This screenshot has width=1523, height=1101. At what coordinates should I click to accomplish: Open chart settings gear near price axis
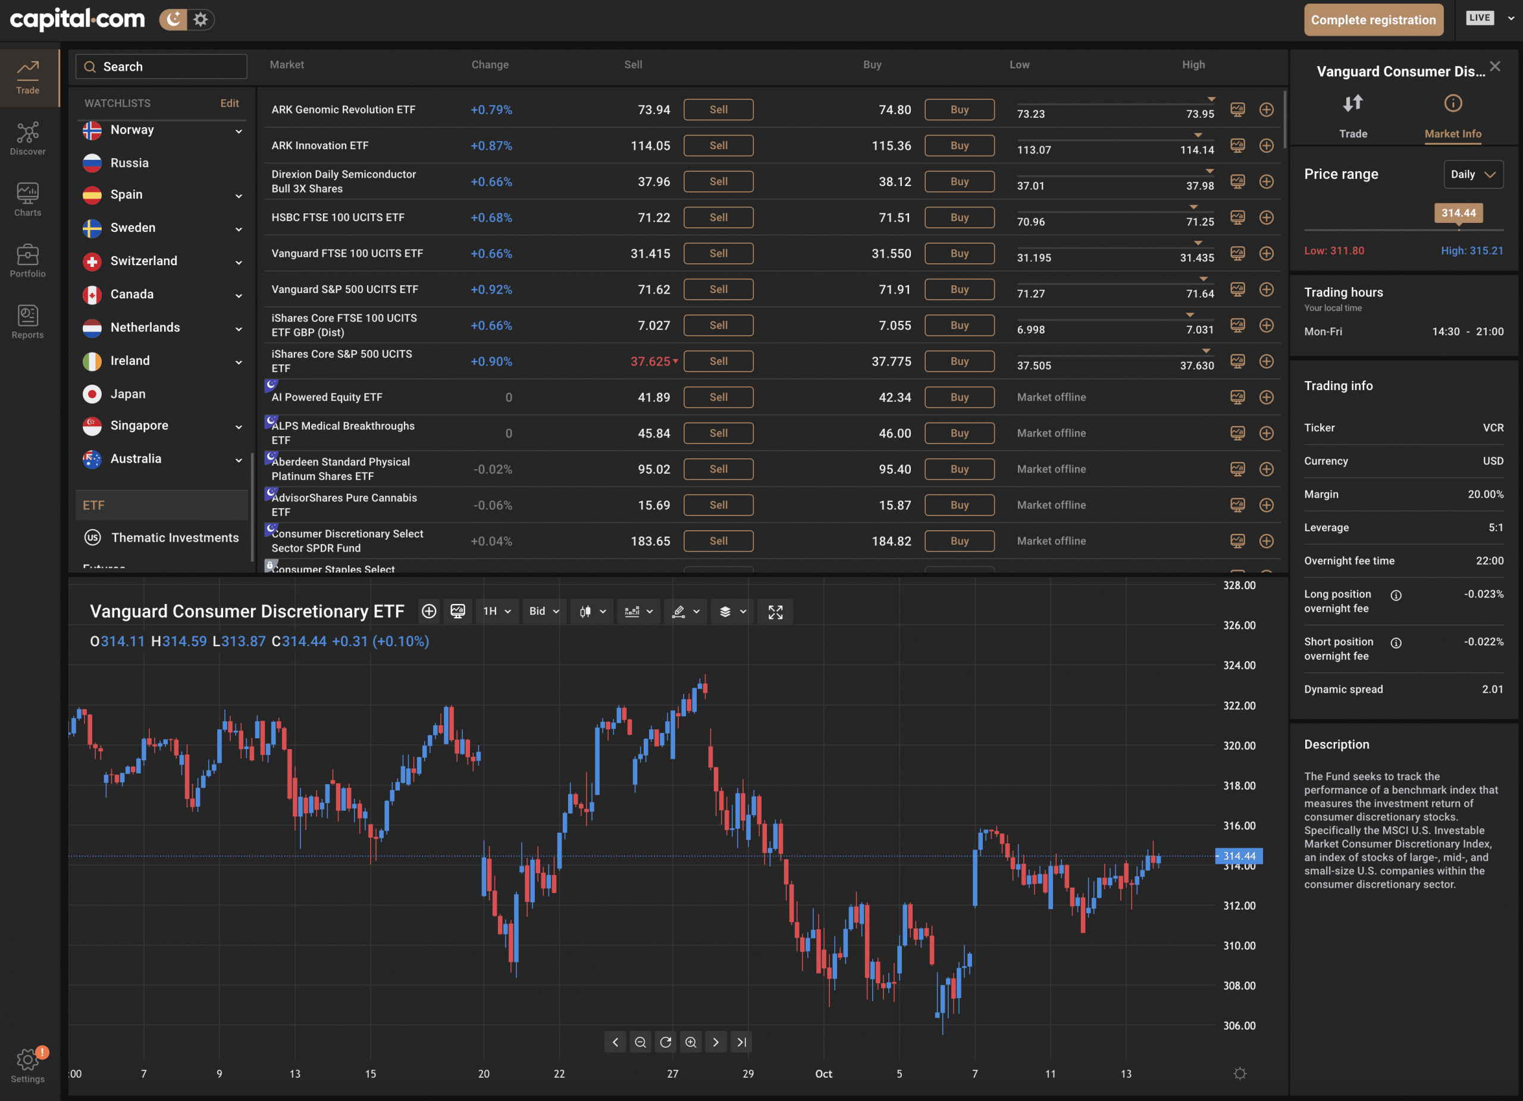1240,1074
